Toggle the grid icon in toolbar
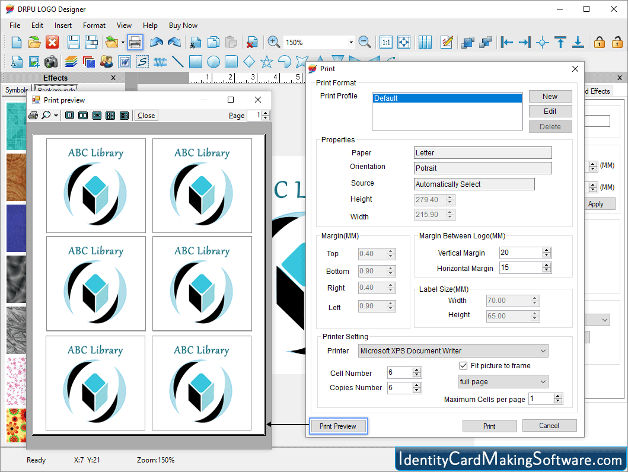 (425, 42)
